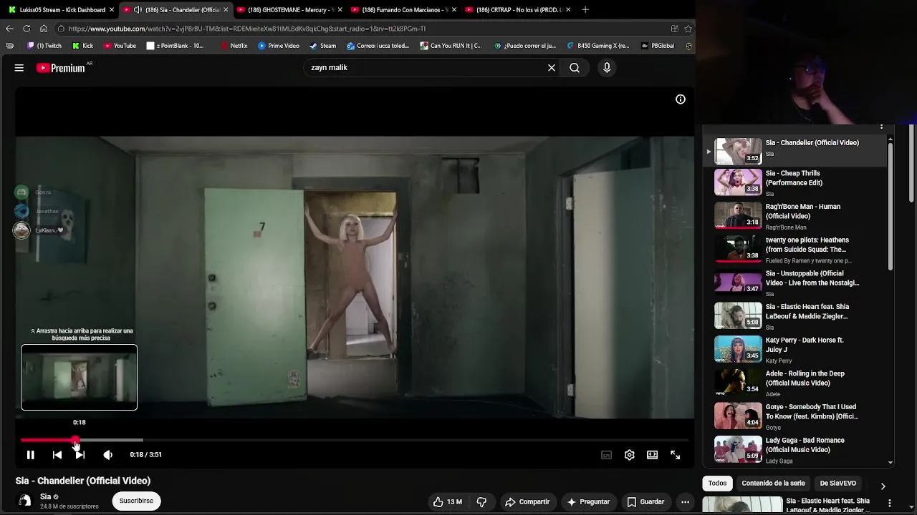Enter fullscreen mode

pyautogui.click(x=675, y=455)
